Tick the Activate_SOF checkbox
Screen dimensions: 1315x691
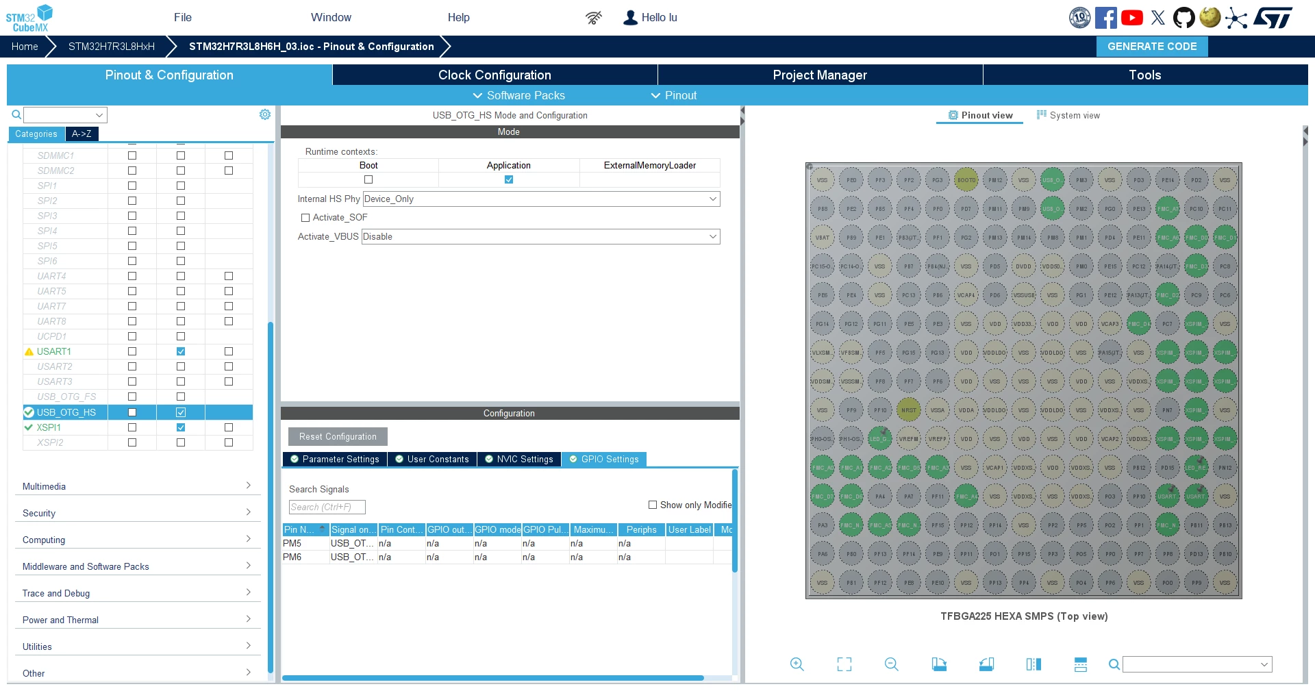point(305,218)
